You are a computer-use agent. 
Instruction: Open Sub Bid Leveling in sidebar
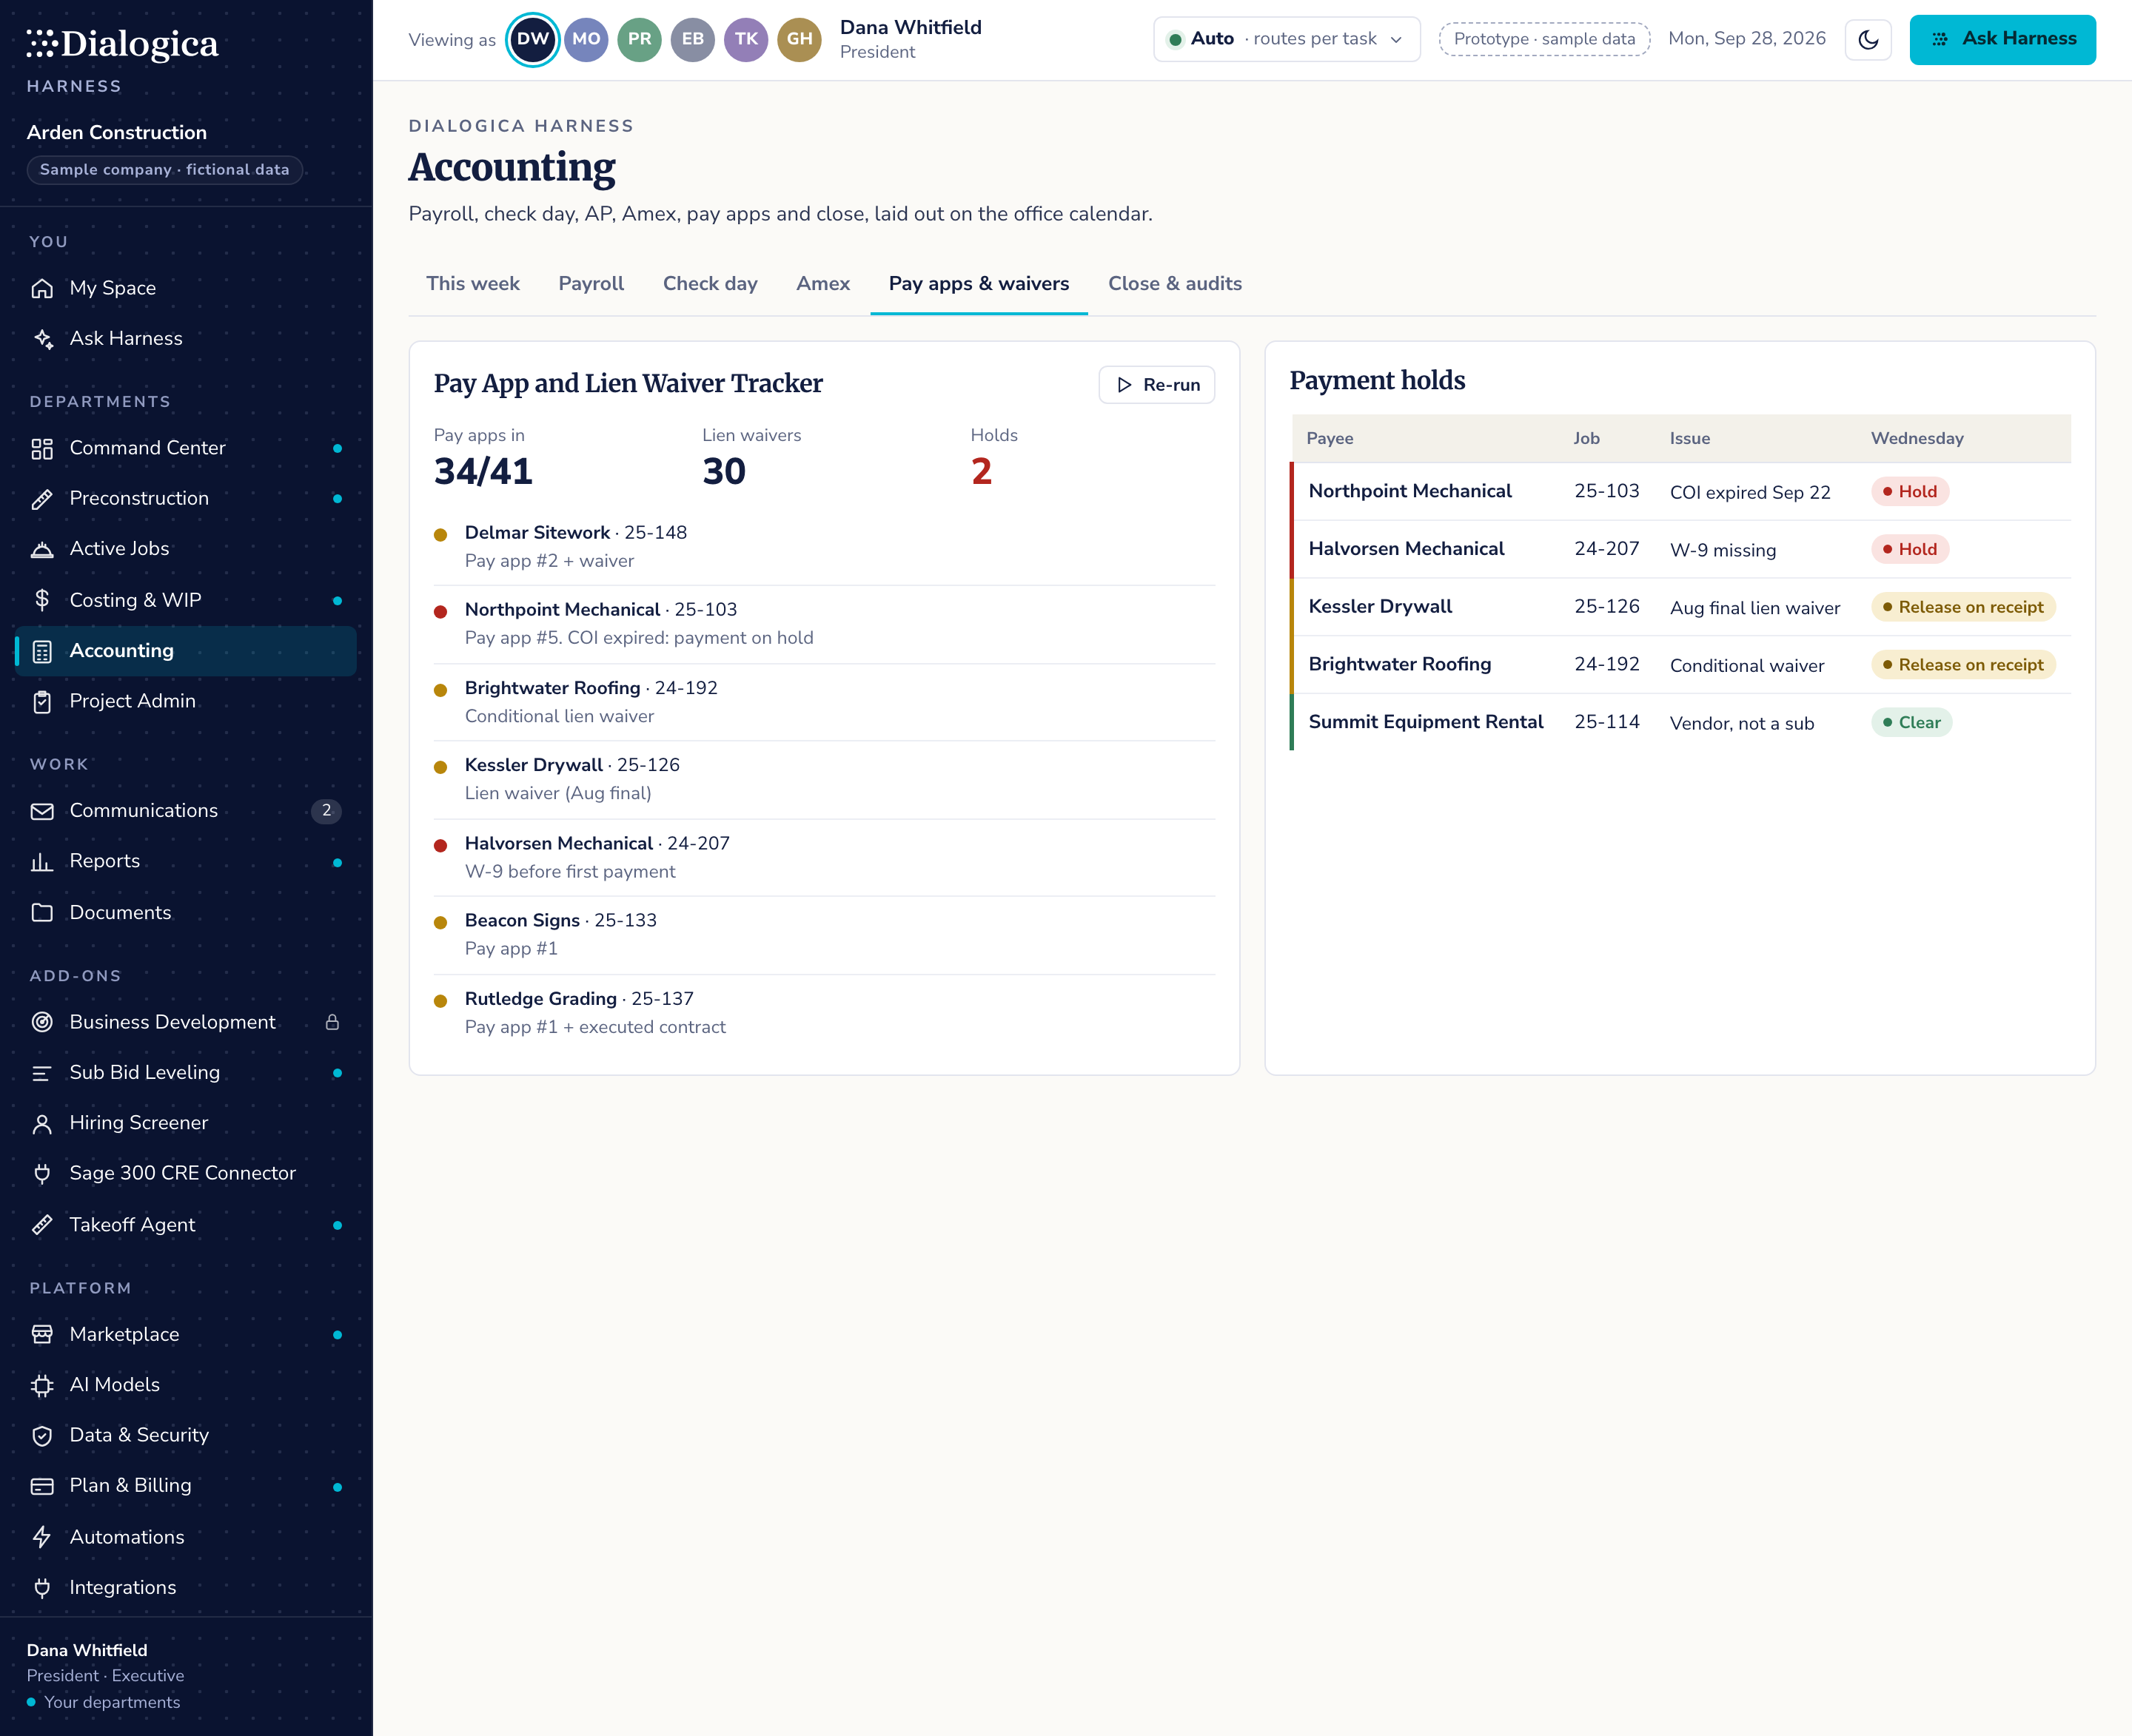tap(186, 1073)
